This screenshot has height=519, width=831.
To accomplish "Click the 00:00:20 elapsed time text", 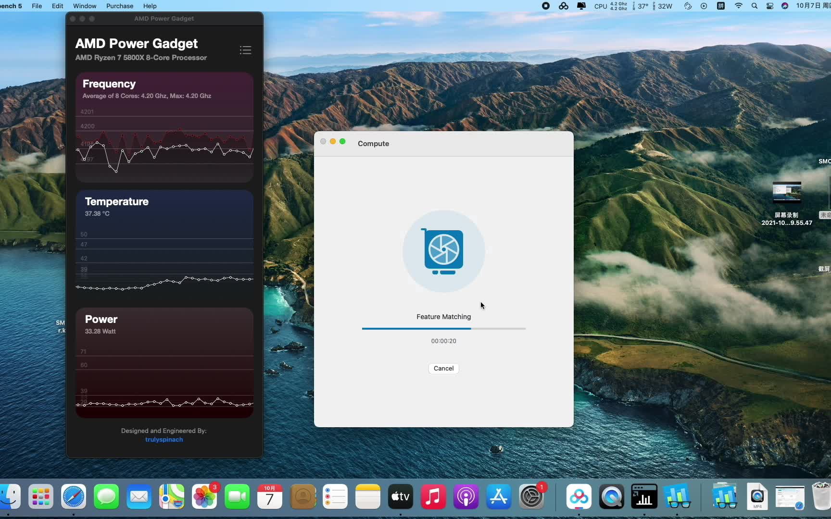I will coord(443,341).
